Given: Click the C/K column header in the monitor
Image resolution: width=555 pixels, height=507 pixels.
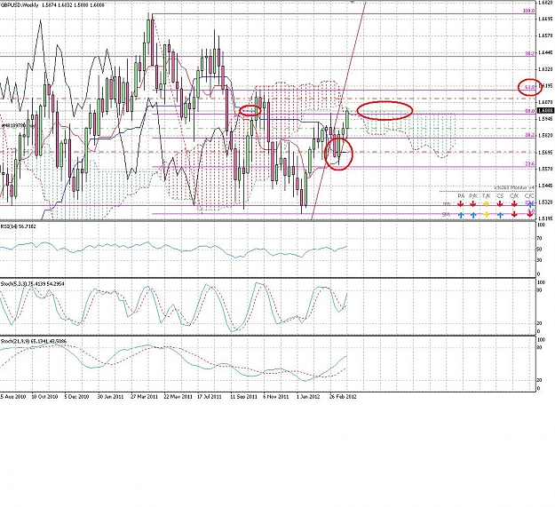Looking at the screenshot, I should pos(514,195).
